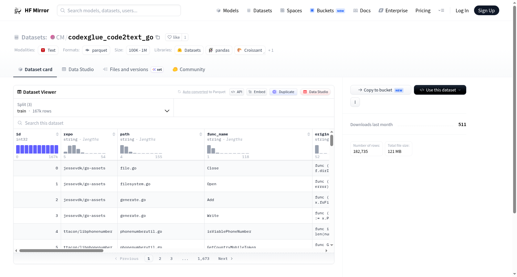Click the sort icon on repo column
Image resolution: width=517 pixels, height=277 pixels.
[114, 134]
